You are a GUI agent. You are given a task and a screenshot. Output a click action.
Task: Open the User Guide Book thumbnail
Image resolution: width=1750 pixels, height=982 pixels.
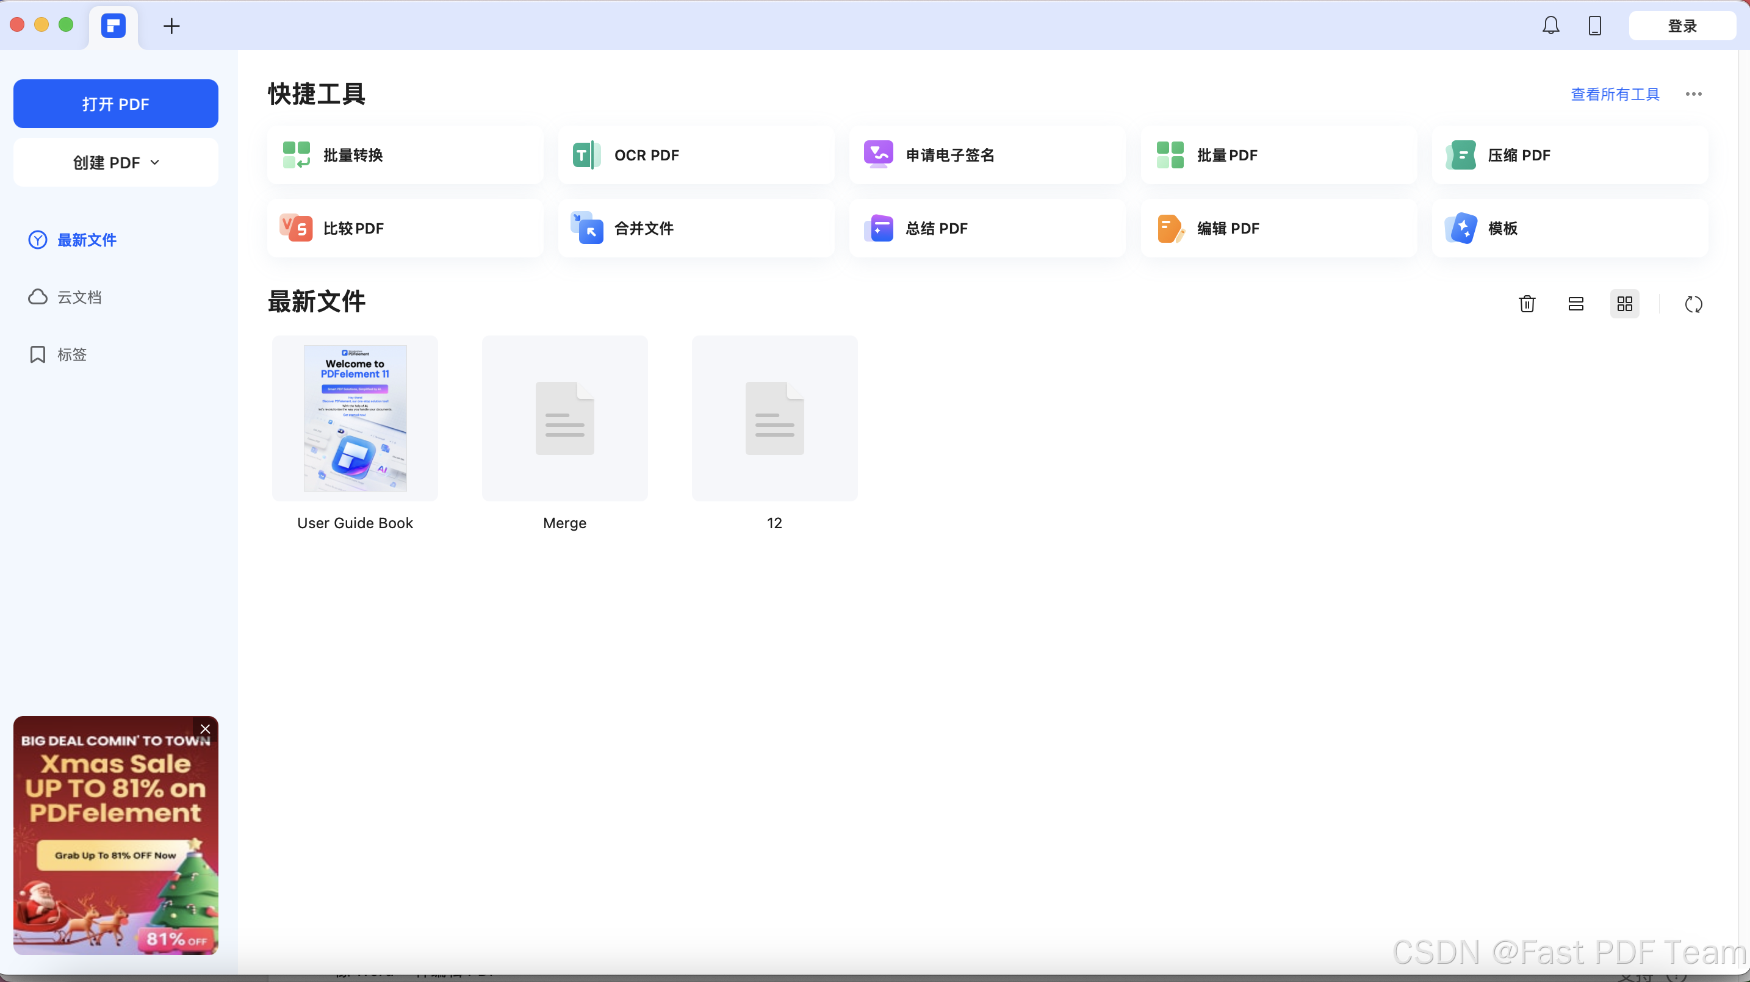(x=355, y=418)
